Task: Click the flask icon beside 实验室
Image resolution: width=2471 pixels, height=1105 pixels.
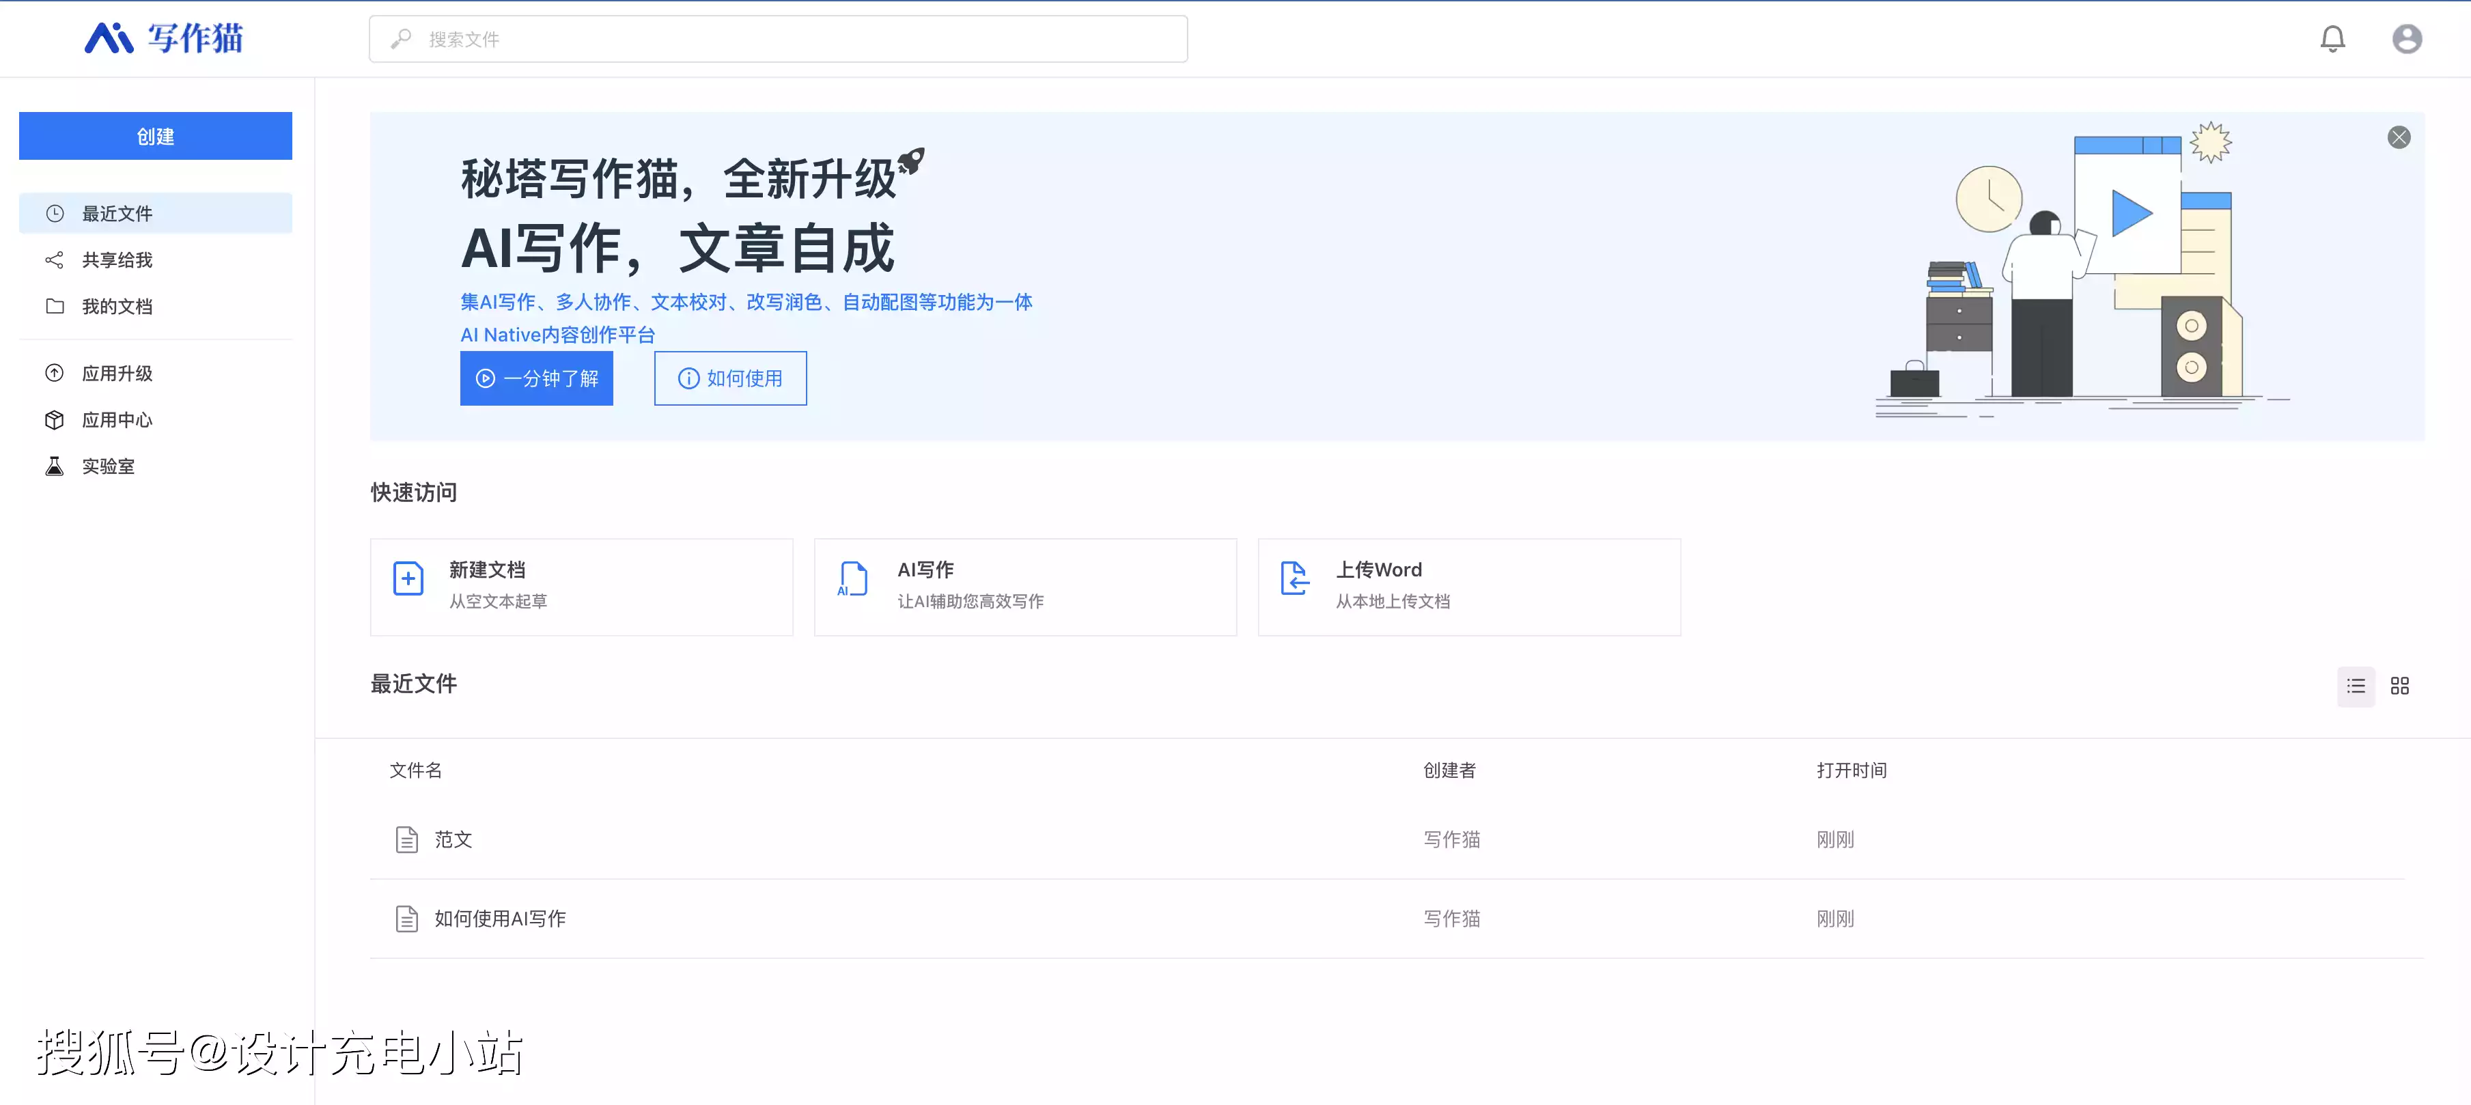Action: tap(55, 466)
